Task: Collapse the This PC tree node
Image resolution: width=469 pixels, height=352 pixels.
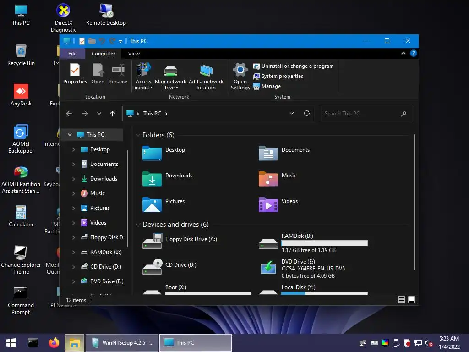Action: tap(70, 135)
